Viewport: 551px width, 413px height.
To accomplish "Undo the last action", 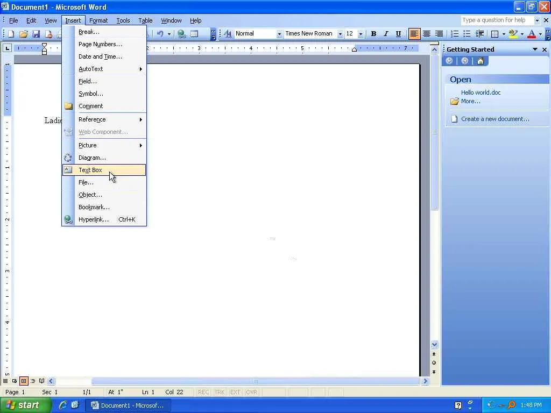I will click(160, 34).
